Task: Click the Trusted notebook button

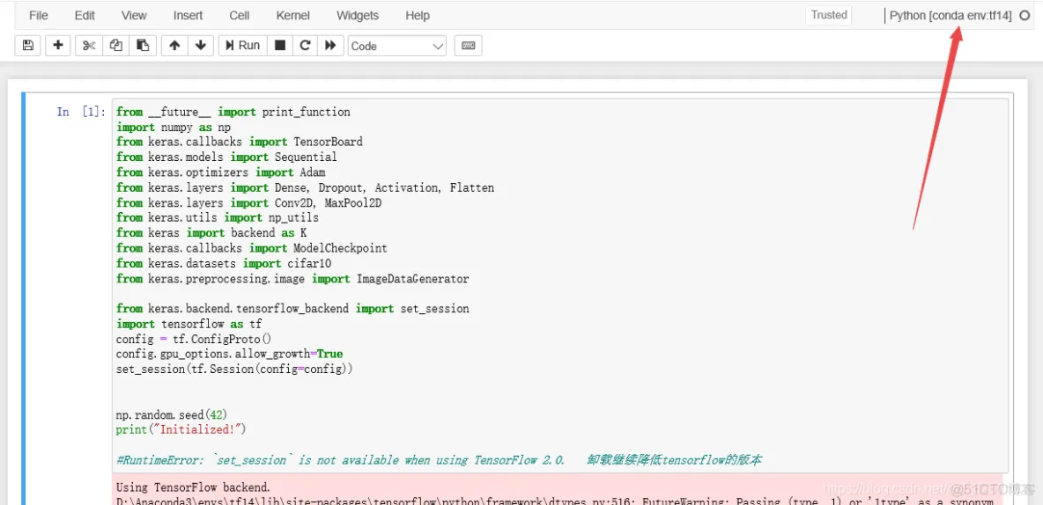Action: coord(829,15)
